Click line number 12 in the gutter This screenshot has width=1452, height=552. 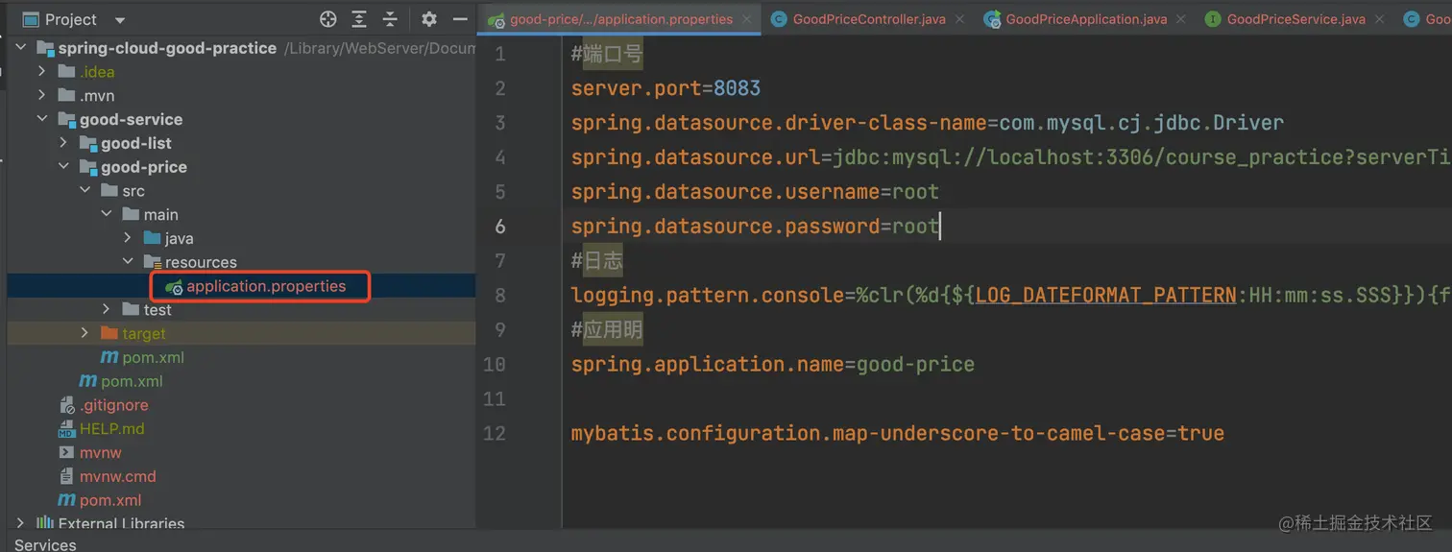495,434
